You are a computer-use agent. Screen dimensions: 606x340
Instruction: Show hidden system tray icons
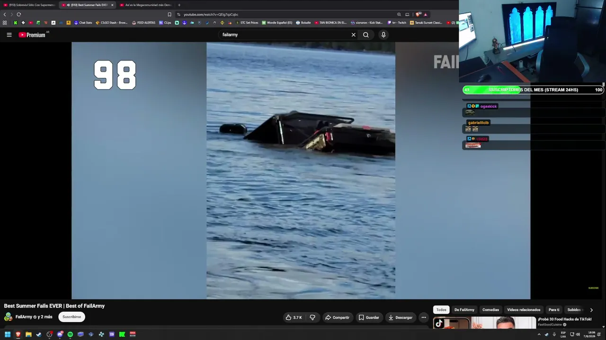(539, 334)
